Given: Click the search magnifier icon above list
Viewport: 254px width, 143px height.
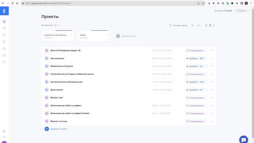Looking at the screenshot, I should click(198, 25).
